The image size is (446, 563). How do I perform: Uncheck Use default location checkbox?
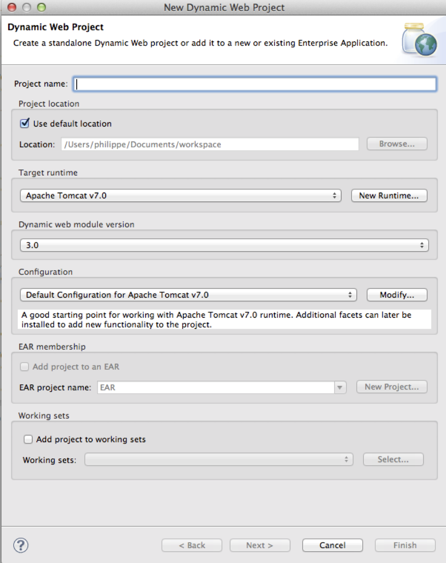pos(25,123)
